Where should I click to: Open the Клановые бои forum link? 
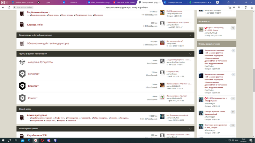35,25
